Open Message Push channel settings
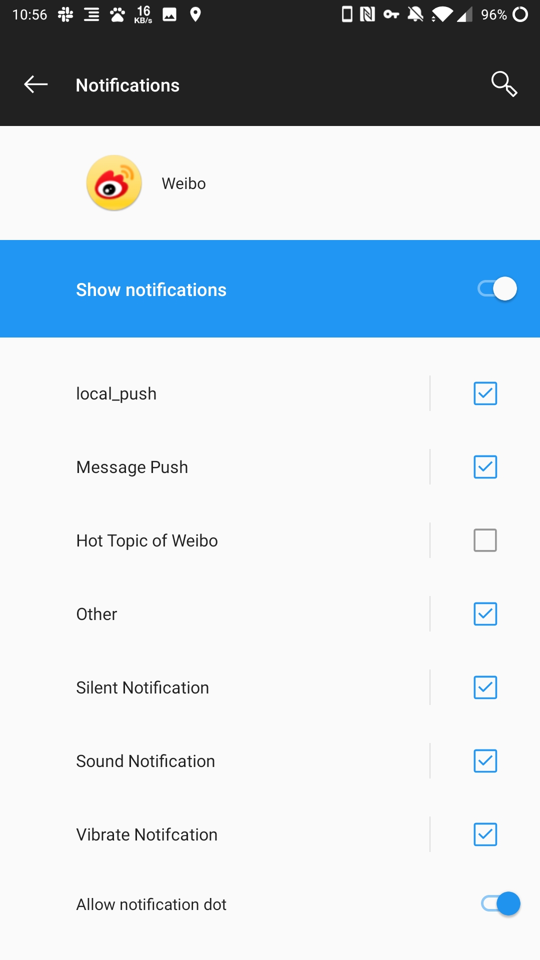The height and width of the screenshot is (960, 540). [x=214, y=467]
